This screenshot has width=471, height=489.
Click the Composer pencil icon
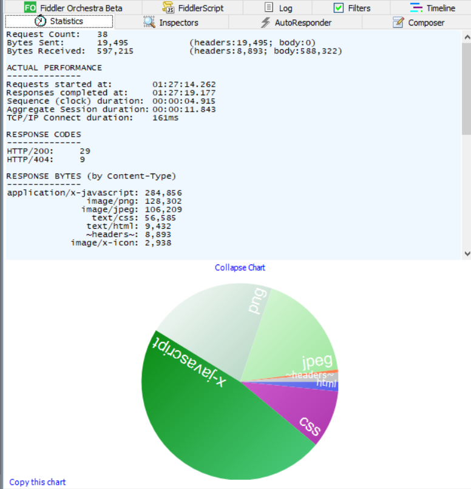tap(398, 22)
